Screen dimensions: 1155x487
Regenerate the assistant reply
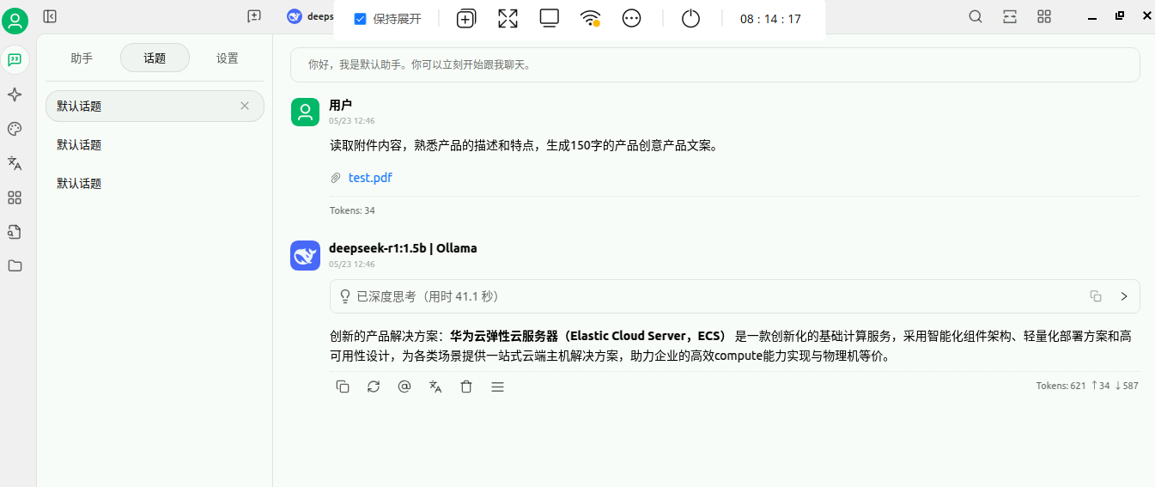374,387
